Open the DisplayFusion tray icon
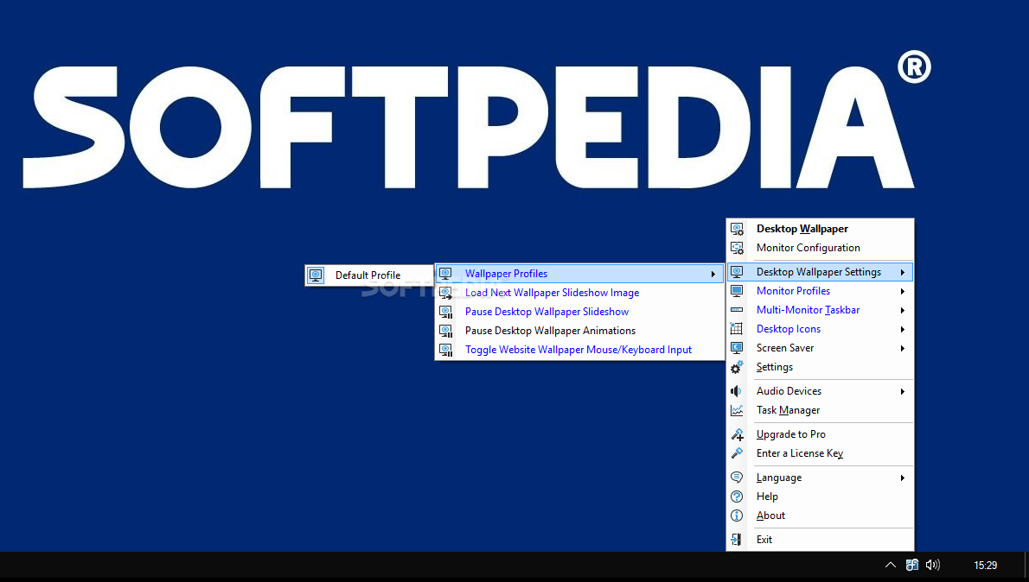The height and width of the screenshot is (582, 1029). coord(911,565)
